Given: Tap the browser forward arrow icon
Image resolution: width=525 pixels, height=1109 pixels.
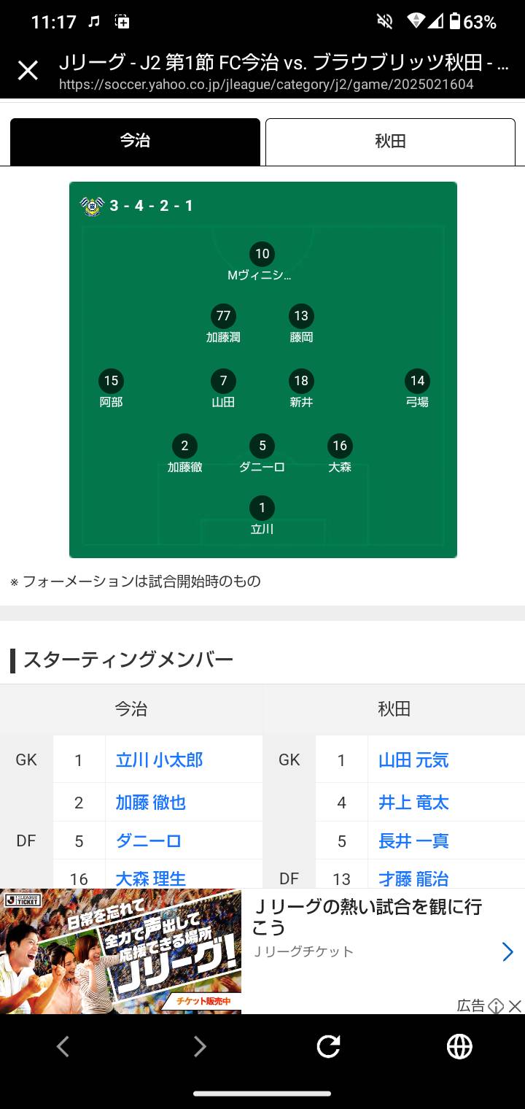Looking at the screenshot, I should (x=200, y=1047).
